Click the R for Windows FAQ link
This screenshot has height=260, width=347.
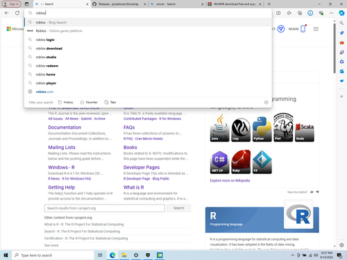[x=76, y=179]
